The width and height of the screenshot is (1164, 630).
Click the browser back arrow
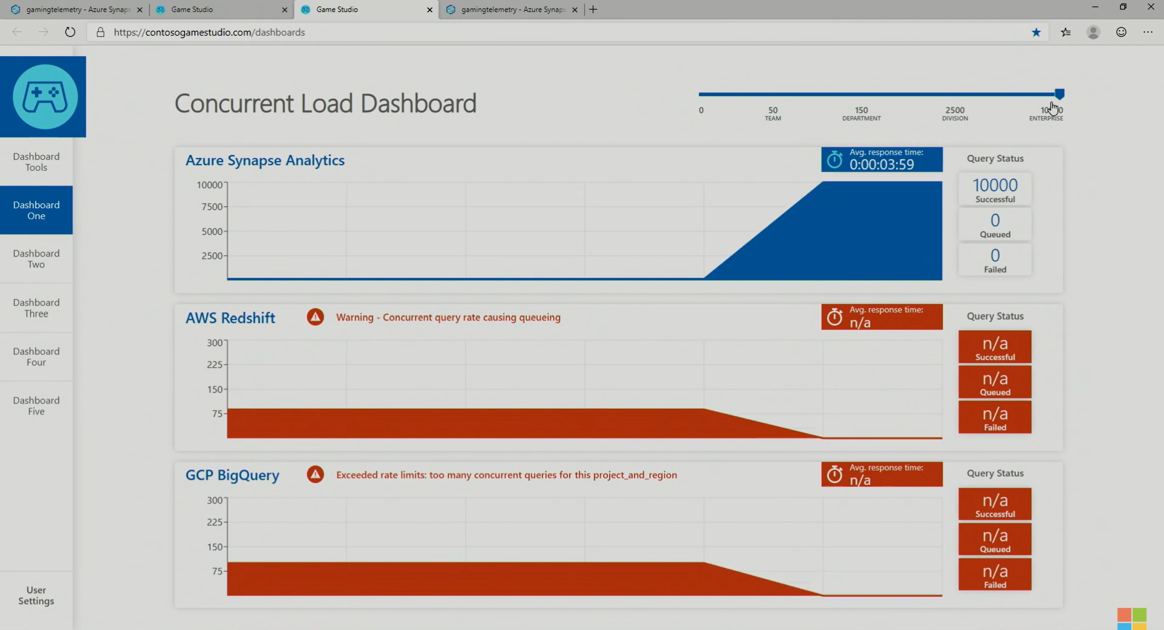tap(17, 32)
